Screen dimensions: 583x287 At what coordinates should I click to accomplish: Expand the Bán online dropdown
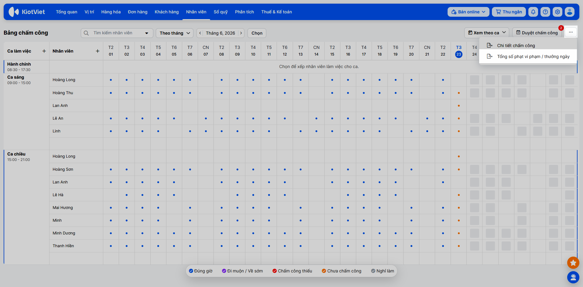468,12
